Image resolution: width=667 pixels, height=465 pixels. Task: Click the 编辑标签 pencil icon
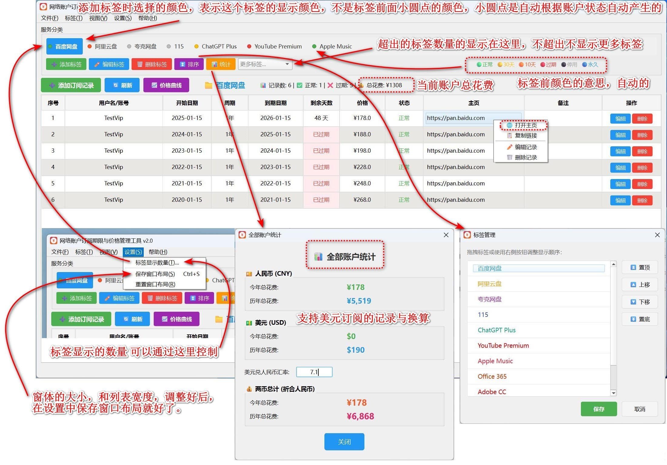[x=109, y=64]
